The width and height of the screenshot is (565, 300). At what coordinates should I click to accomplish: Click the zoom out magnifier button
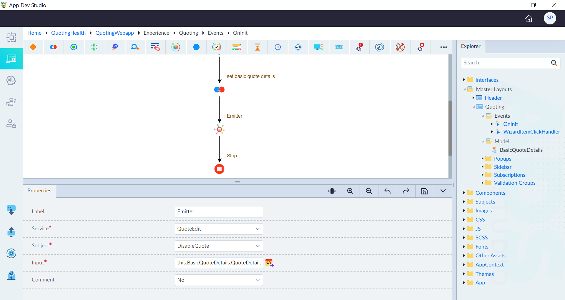pos(369,191)
